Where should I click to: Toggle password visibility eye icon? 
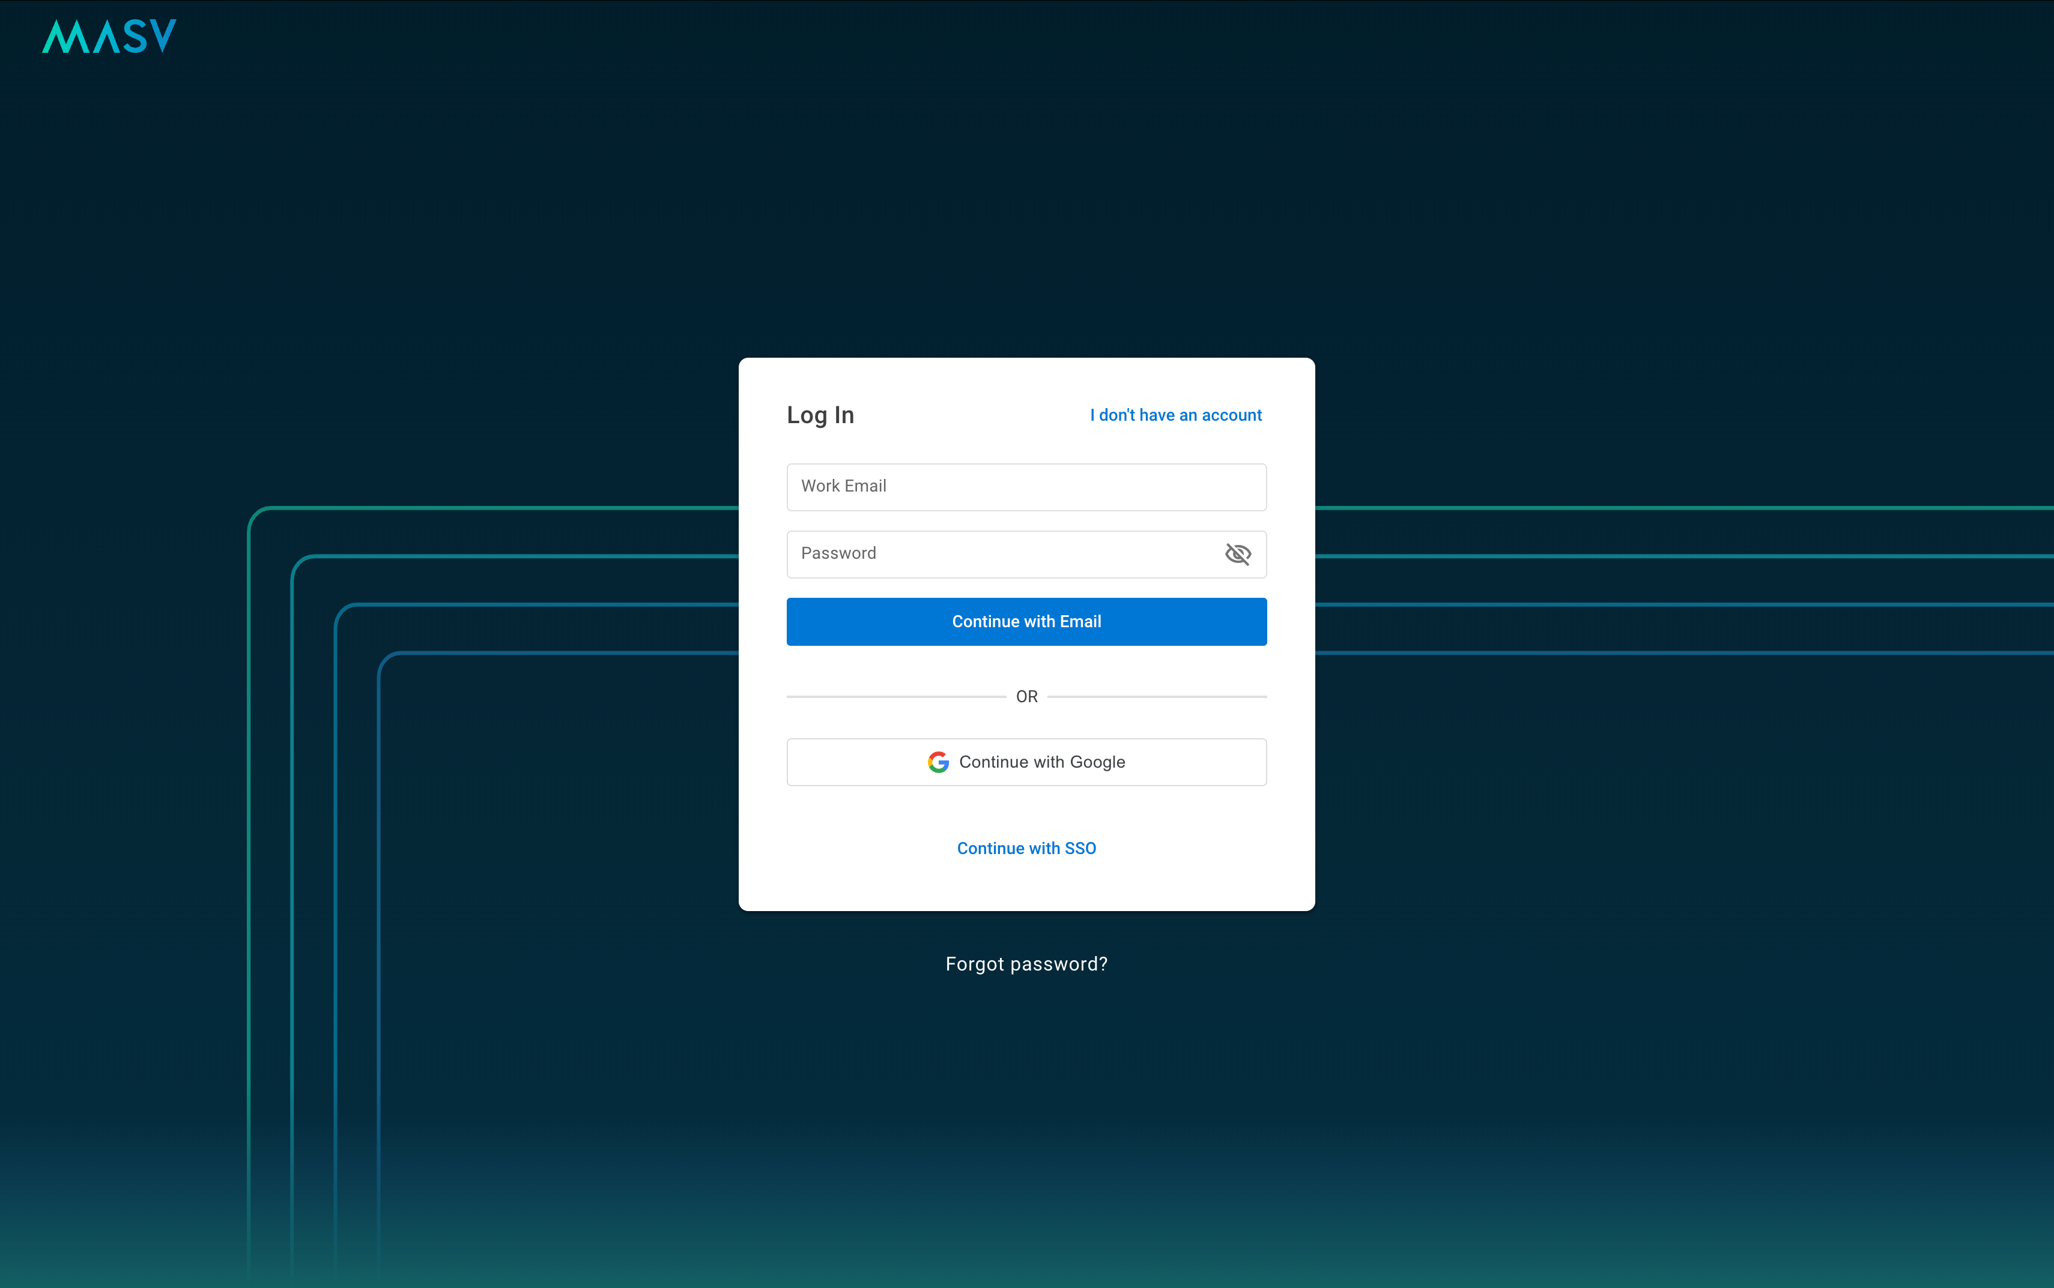1238,555
